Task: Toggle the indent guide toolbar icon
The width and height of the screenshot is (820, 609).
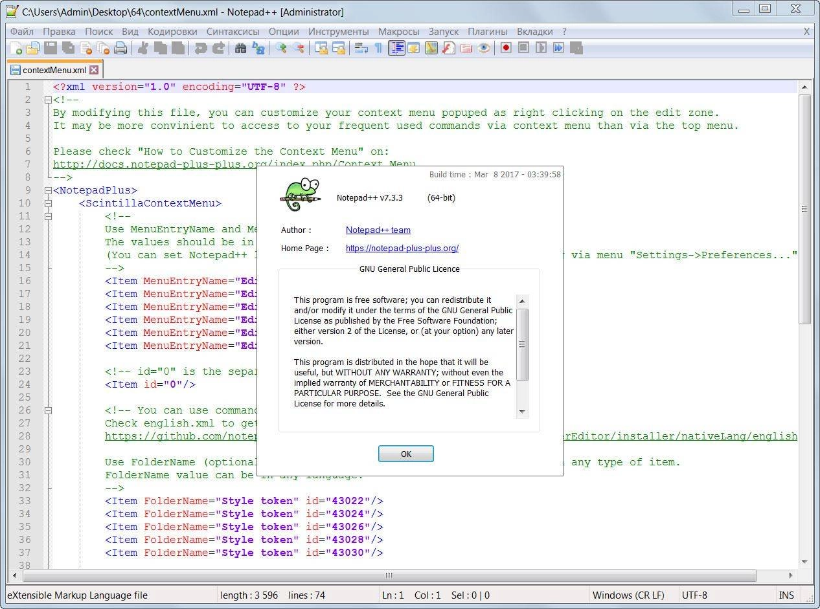Action: point(396,48)
